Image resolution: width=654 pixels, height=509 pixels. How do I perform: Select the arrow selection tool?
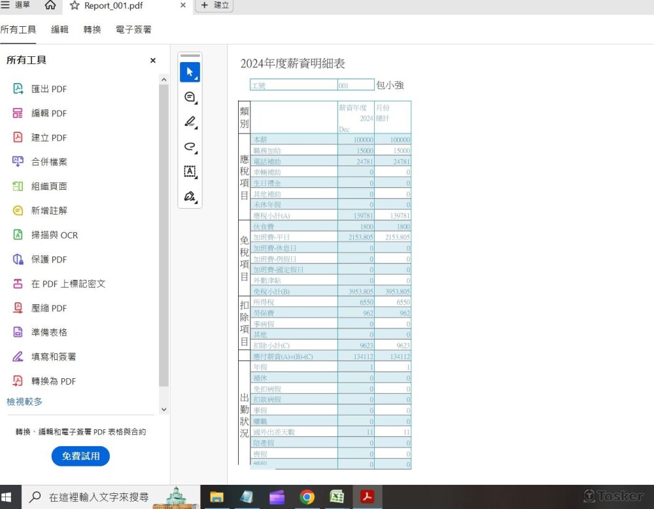(x=190, y=72)
